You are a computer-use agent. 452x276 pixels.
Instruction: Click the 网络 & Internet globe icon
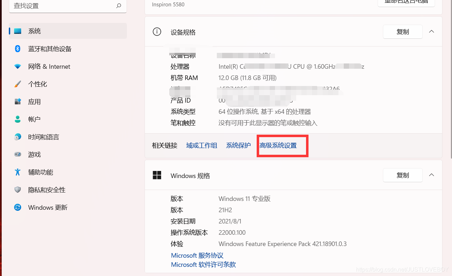pyautogui.click(x=18, y=66)
